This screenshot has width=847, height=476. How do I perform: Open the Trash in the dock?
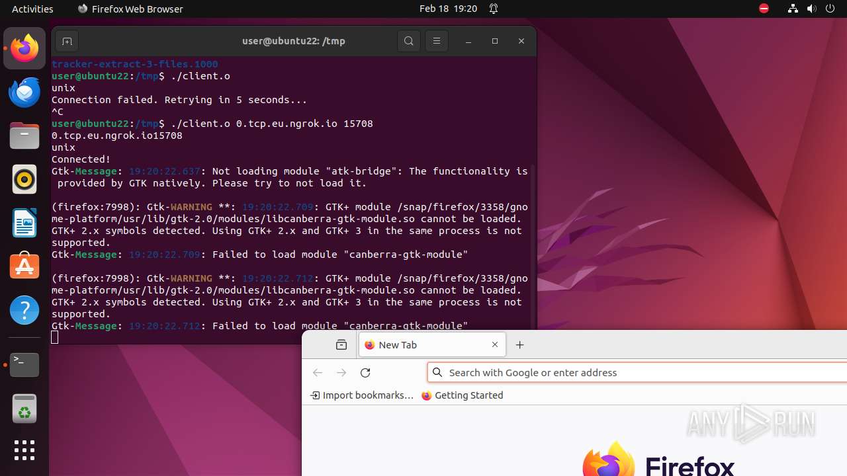tap(24, 408)
